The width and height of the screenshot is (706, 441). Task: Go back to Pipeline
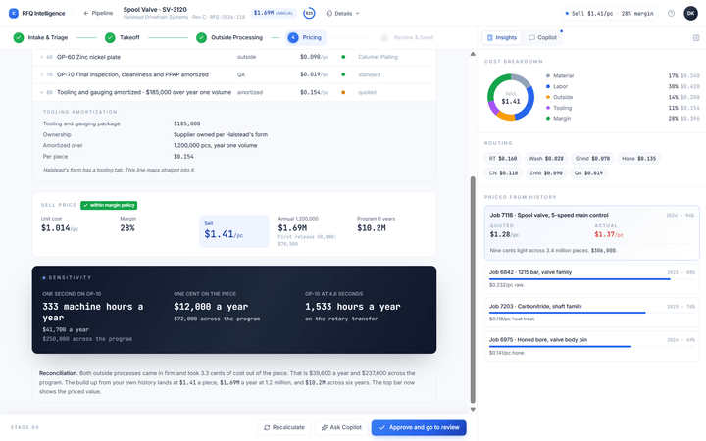pyautogui.click(x=98, y=13)
